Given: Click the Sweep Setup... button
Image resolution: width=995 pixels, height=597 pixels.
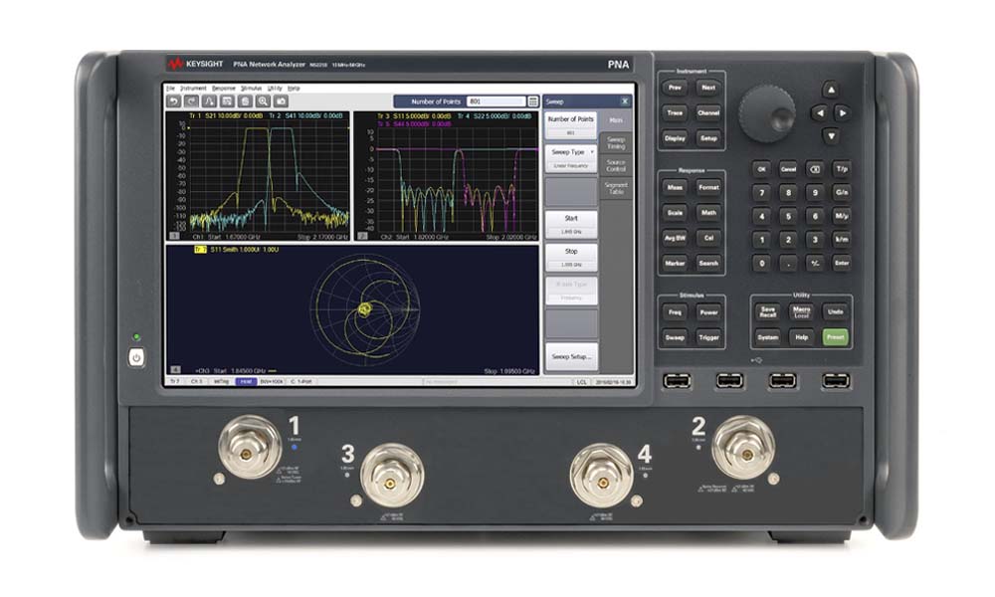Looking at the screenshot, I should pyautogui.click(x=571, y=355).
